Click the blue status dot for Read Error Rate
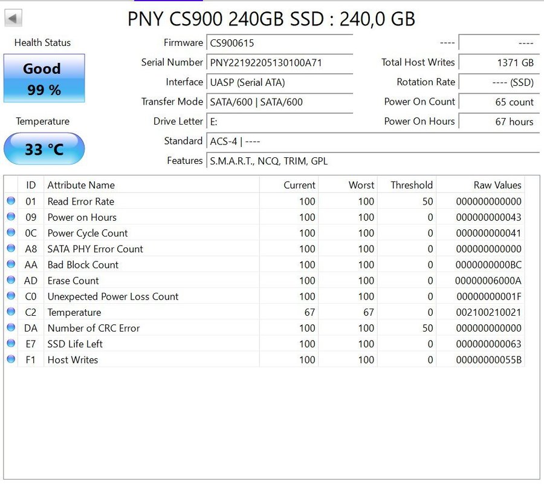544x484 pixels. coord(11,201)
